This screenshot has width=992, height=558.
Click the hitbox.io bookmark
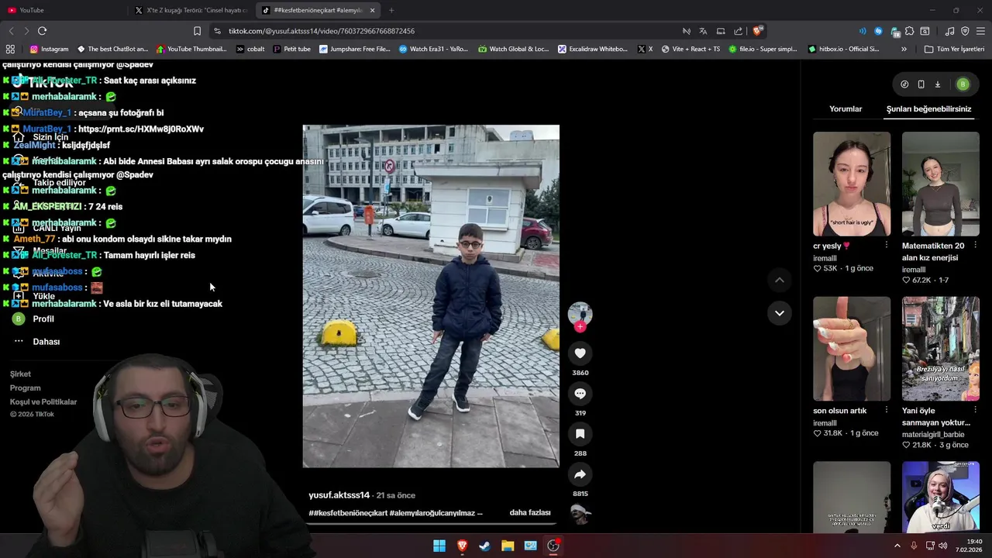point(843,49)
